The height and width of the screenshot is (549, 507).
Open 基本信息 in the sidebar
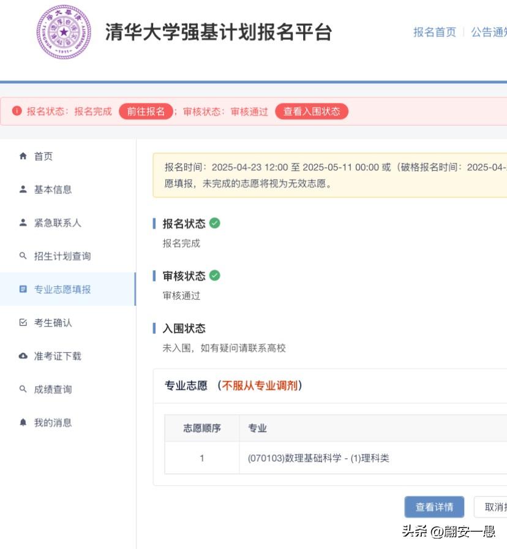coord(68,189)
